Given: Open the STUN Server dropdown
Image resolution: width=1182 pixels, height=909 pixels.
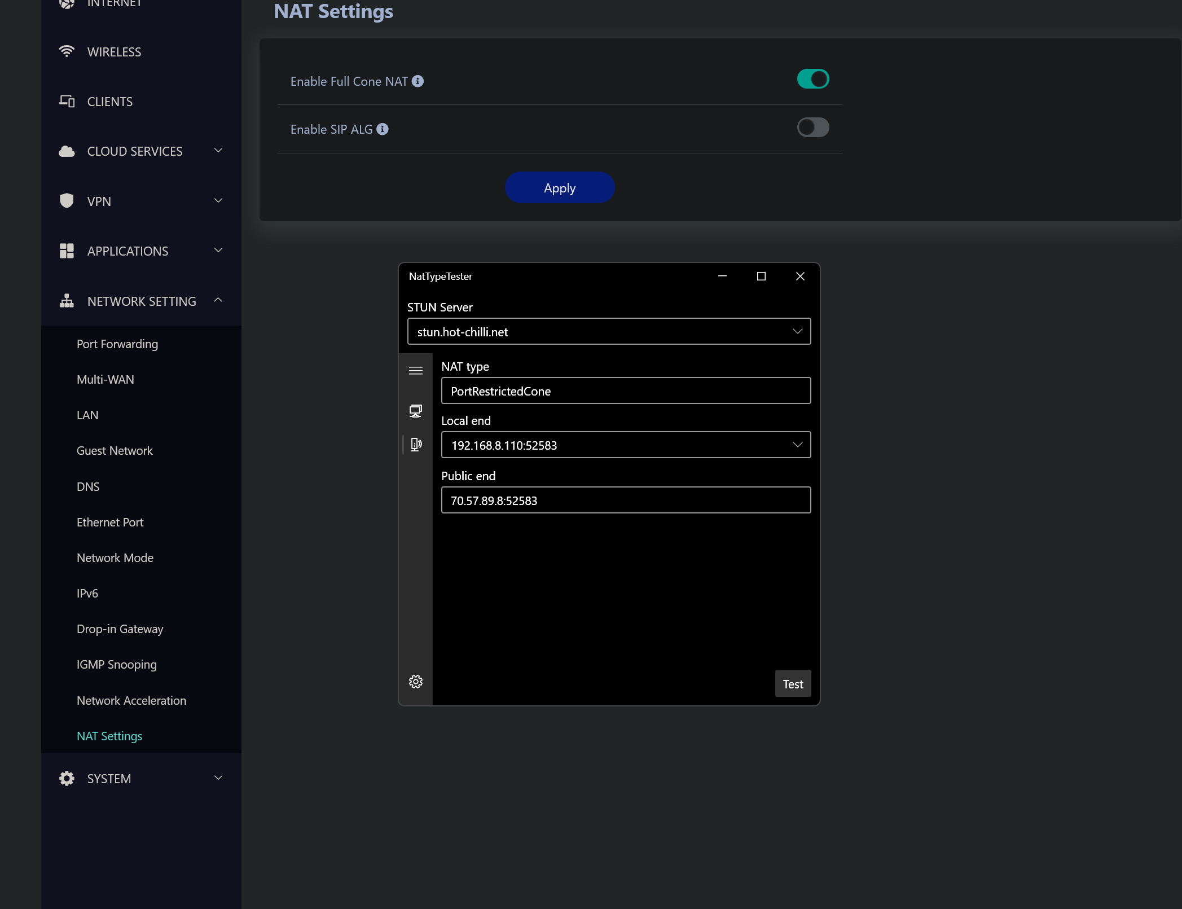Looking at the screenshot, I should pos(609,332).
